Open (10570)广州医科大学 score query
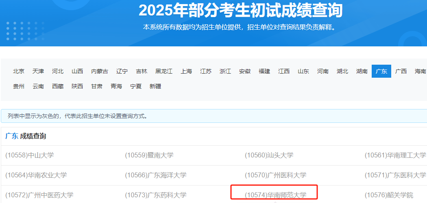The height and width of the screenshot is (203, 427). coord(276,175)
